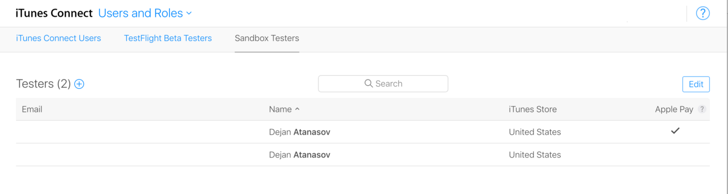Click the Apple Pay info question mark

[x=702, y=109]
